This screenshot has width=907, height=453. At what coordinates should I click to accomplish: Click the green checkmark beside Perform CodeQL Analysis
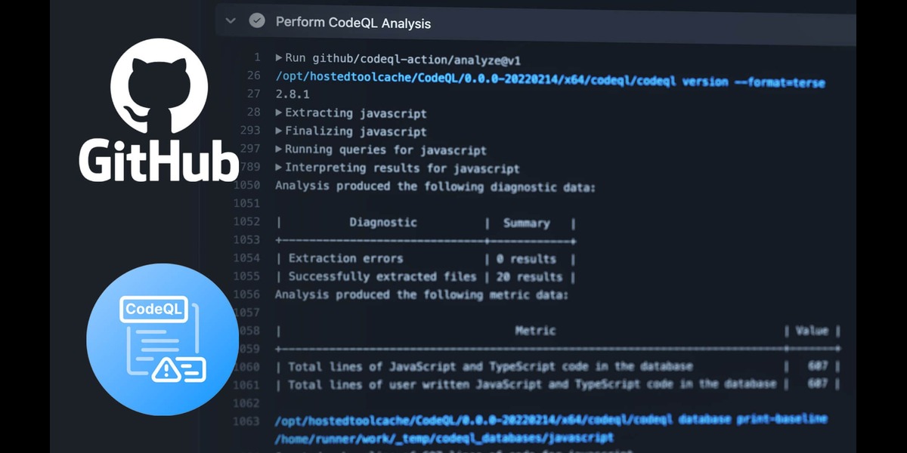pos(257,21)
